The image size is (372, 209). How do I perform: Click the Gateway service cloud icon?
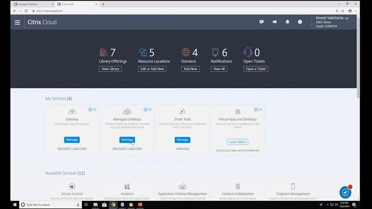click(x=72, y=111)
